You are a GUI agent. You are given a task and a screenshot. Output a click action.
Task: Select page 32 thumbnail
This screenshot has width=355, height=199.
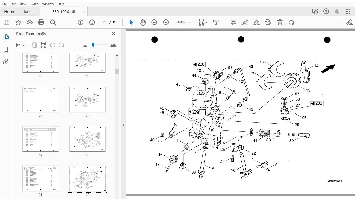[88, 178]
